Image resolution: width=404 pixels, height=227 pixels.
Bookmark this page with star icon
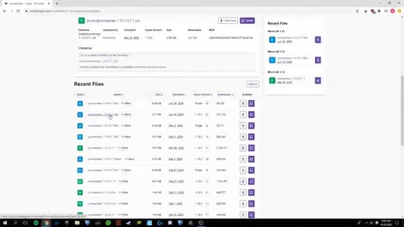(x=357, y=11)
